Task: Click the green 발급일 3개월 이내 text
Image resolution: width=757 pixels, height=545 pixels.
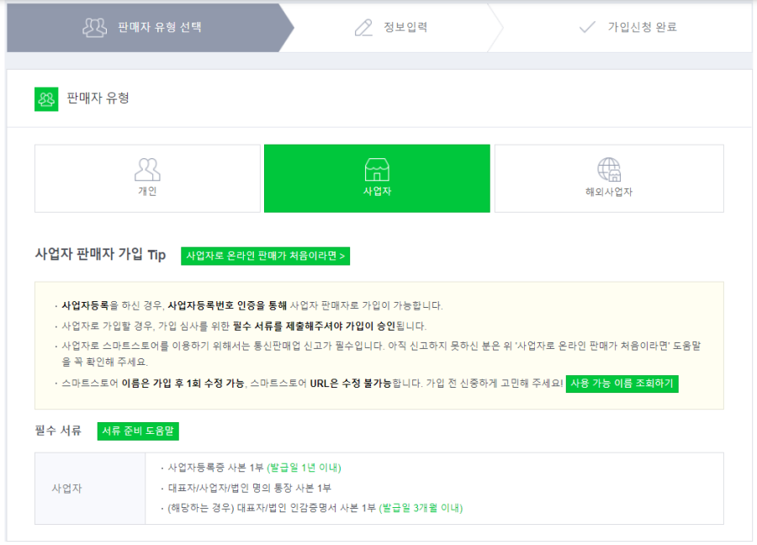Action: tap(421, 508)
